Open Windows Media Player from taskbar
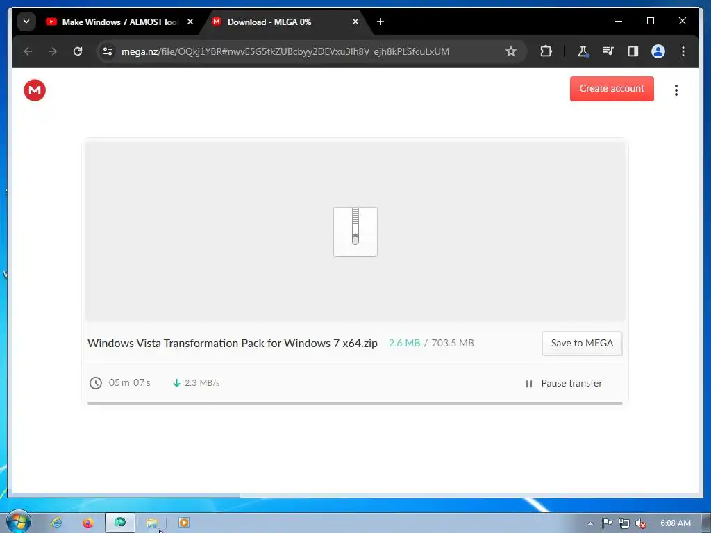The width and height of the screenshot is (711, 533). tap(183, 523)
